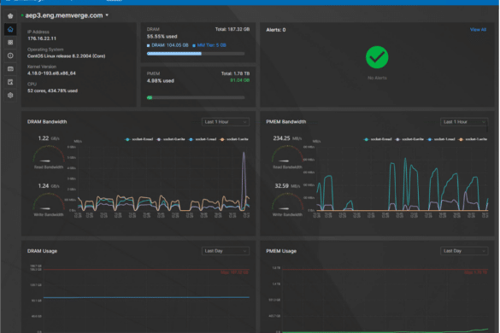
Task: Click the DRAM Total 187.32 GB text
Action: 232,29
